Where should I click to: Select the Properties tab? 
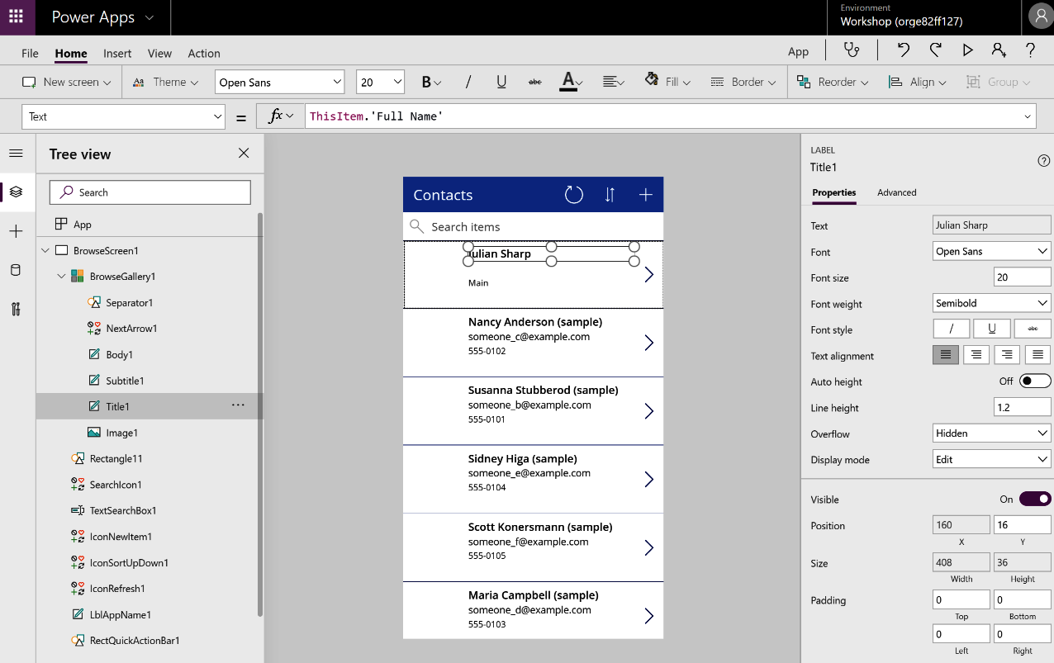click(834, 192)
